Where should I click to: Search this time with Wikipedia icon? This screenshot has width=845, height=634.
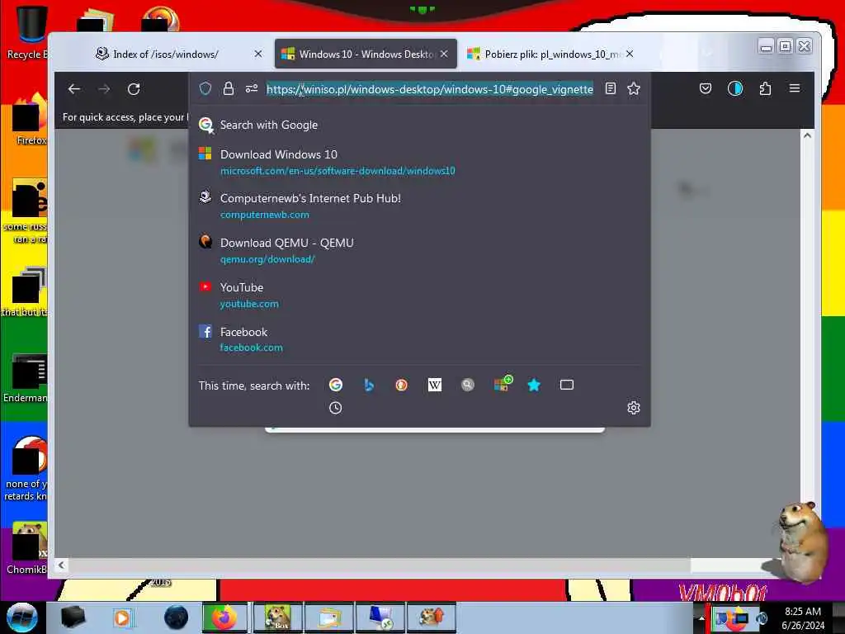coord(434,385)
